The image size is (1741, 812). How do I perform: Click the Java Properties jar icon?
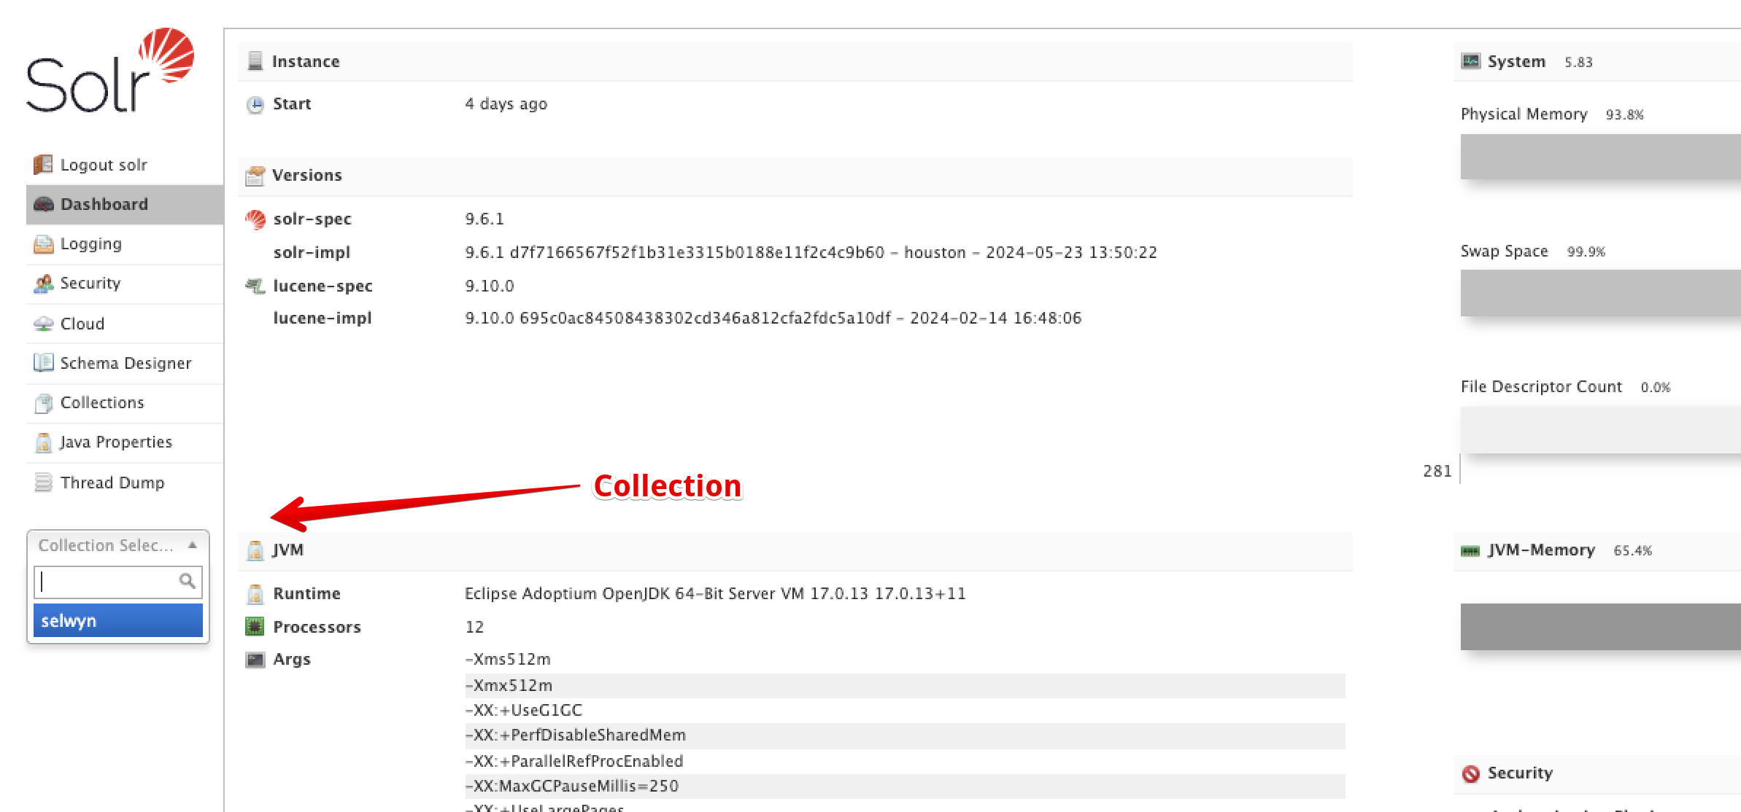(x=44, y=442)
